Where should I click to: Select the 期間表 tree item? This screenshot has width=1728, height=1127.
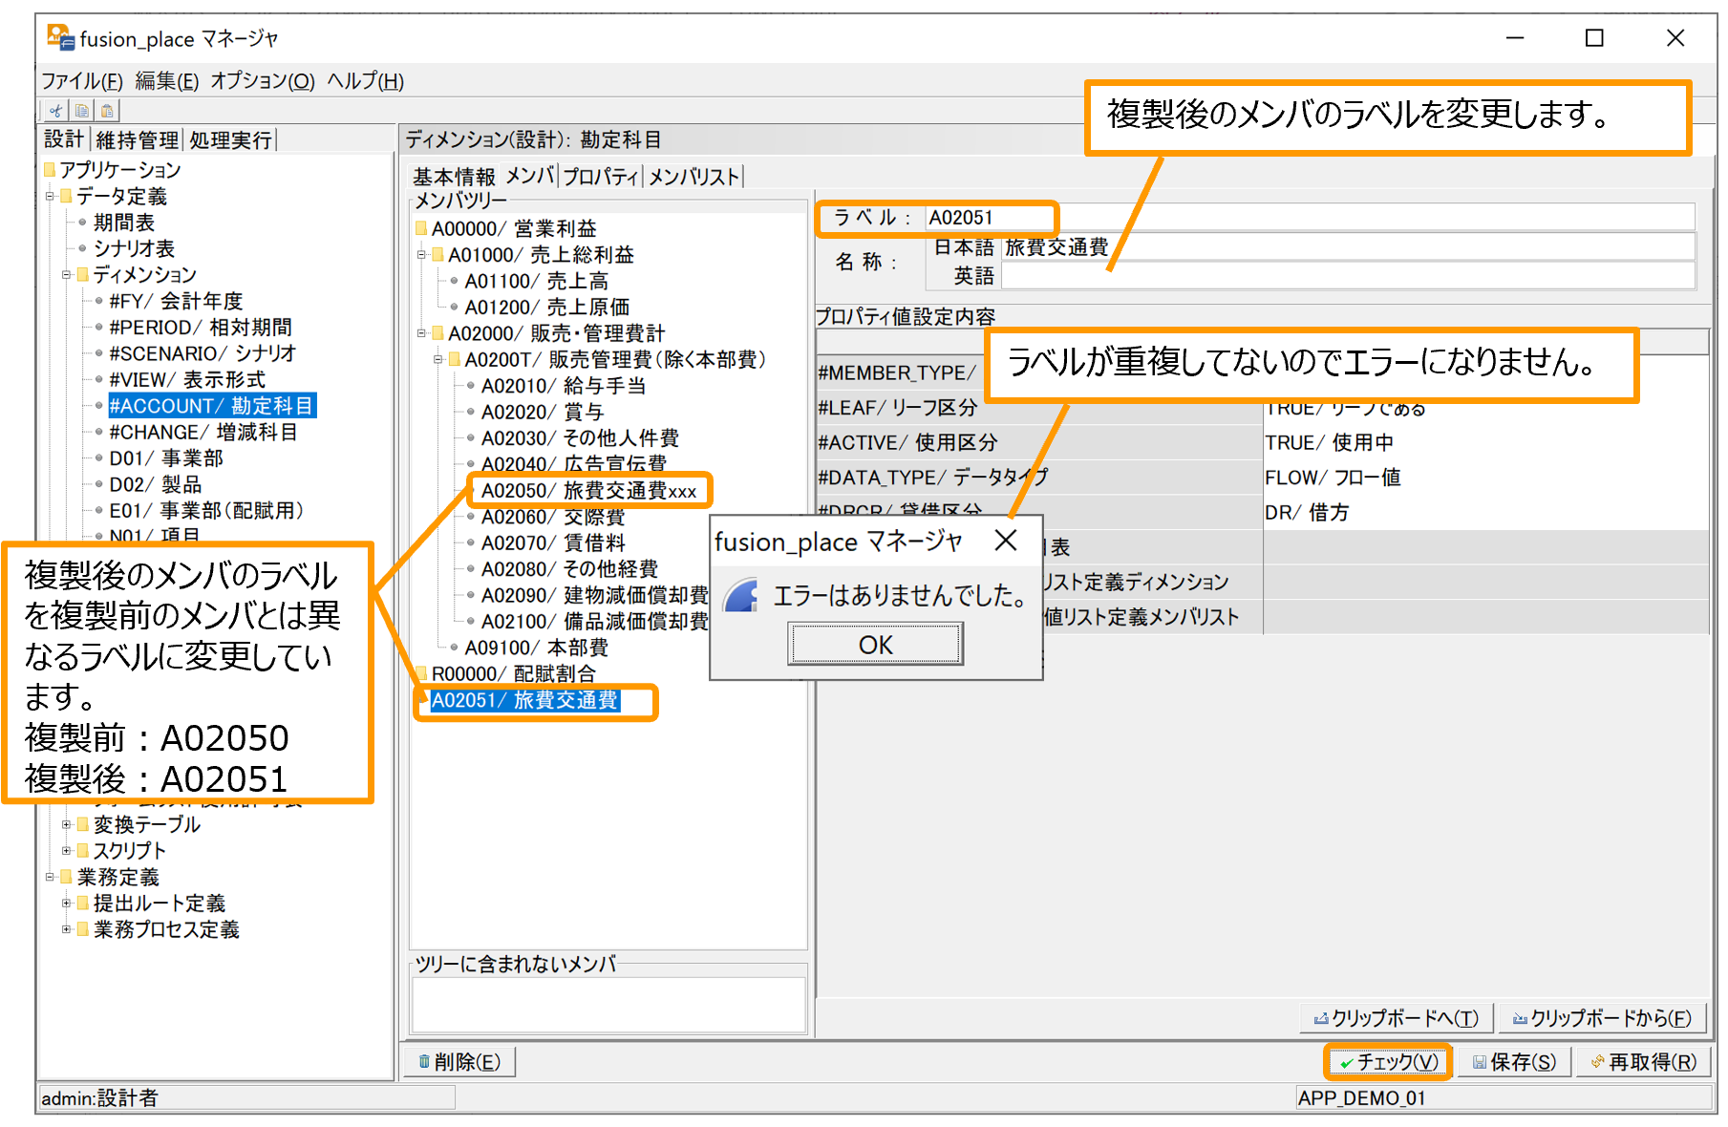[123, 223]
